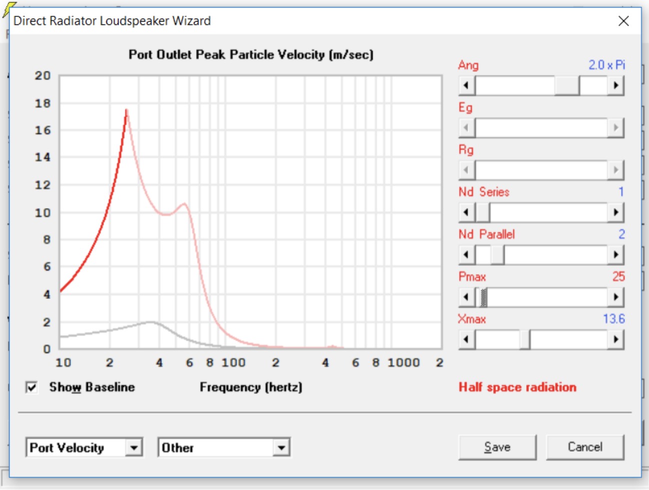Click the Rg slider track
This screenshot has height=490, width=649.
(541, 170)
